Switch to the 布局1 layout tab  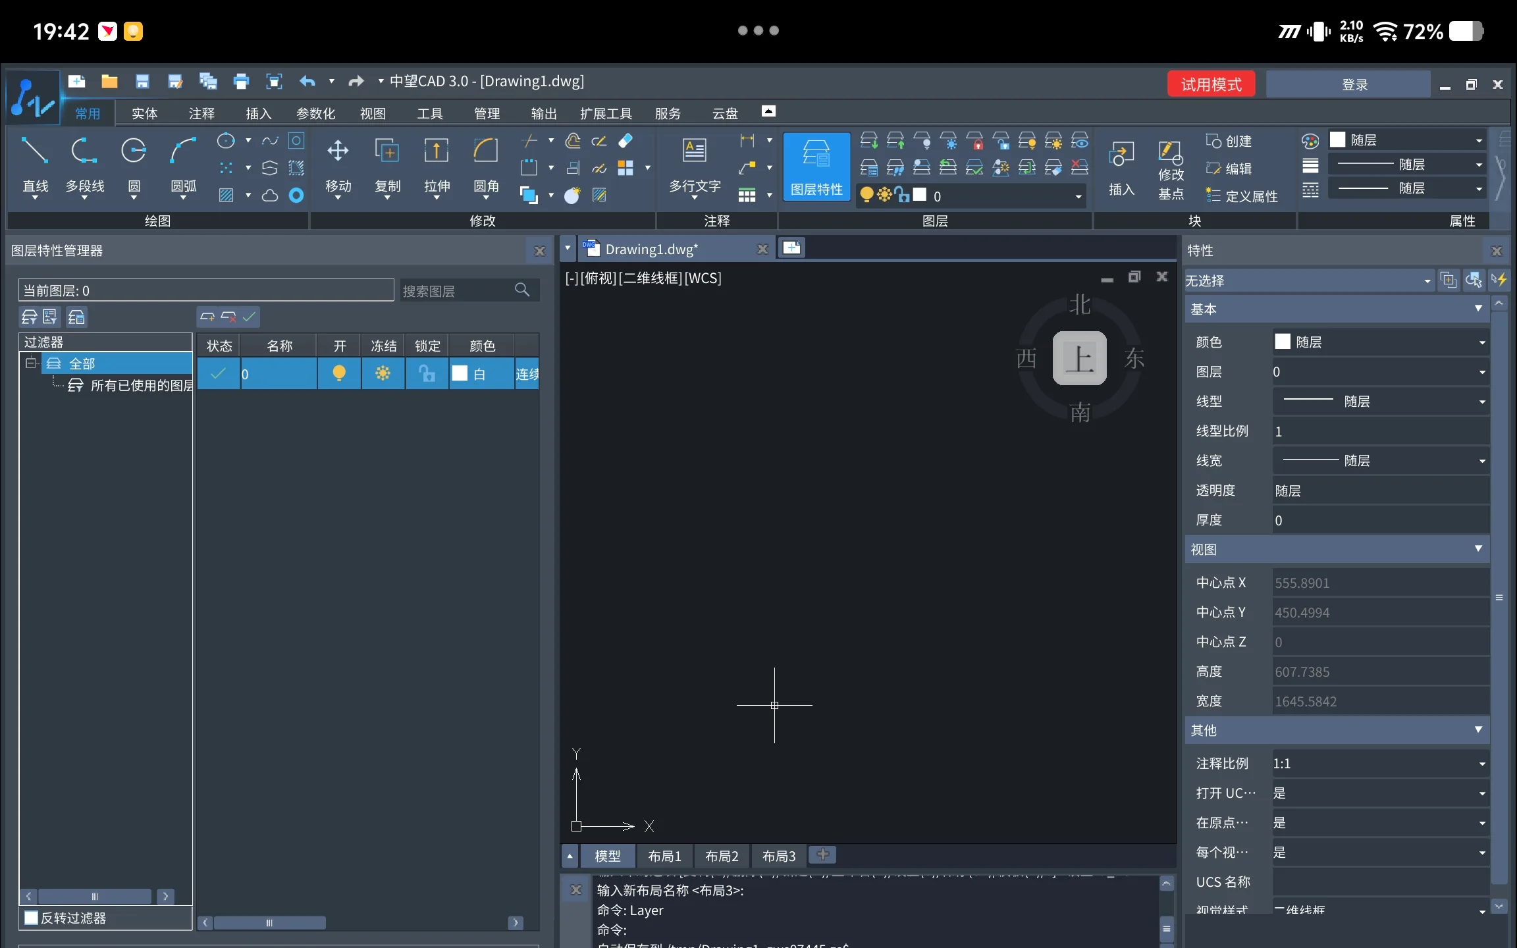pyautogui.click(x=664, y=856)
